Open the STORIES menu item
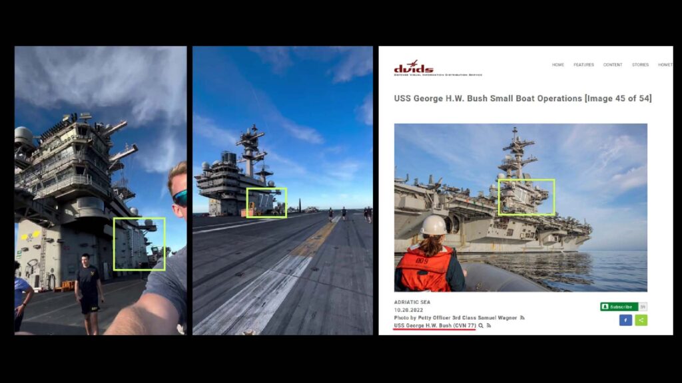This screenshot has height=383, width=682. pyautogui.click(x=640, y=64)
